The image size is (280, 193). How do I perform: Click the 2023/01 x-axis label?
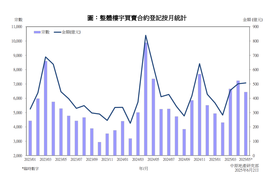click(x=30, y=160)
